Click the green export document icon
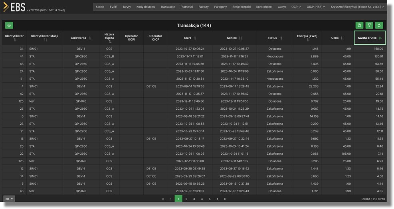 coord(359,26)
